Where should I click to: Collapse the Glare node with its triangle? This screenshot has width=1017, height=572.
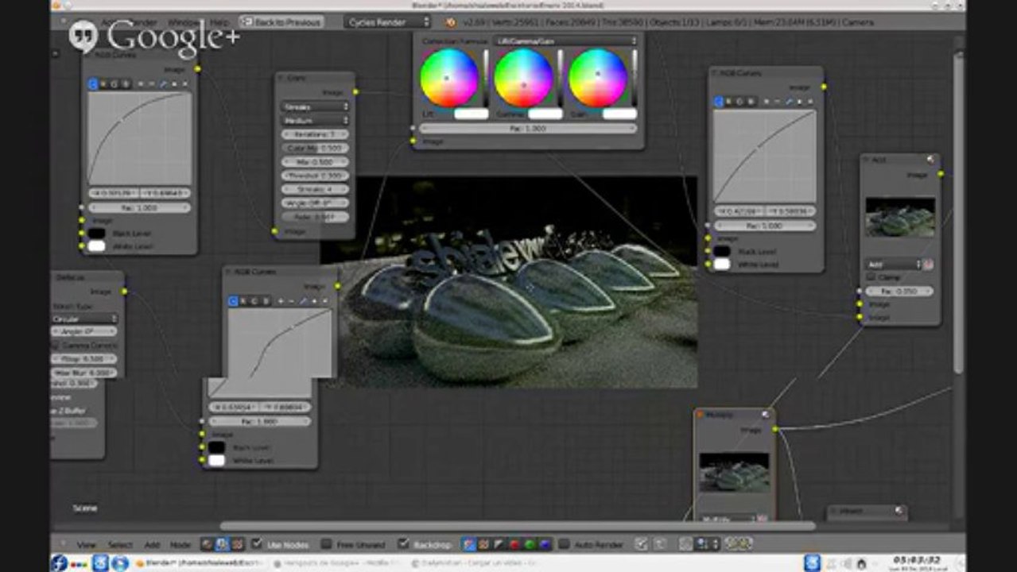282,78
